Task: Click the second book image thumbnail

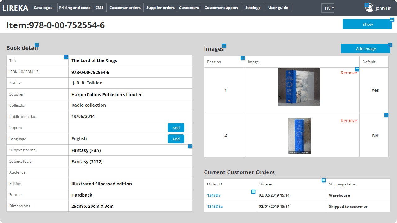Action: coord(299,136)
